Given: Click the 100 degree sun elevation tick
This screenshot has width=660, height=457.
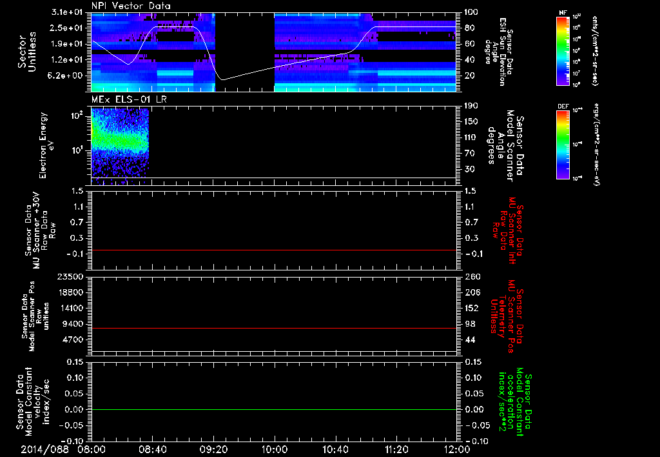Looking at the screenshot, I should point(471,12).
